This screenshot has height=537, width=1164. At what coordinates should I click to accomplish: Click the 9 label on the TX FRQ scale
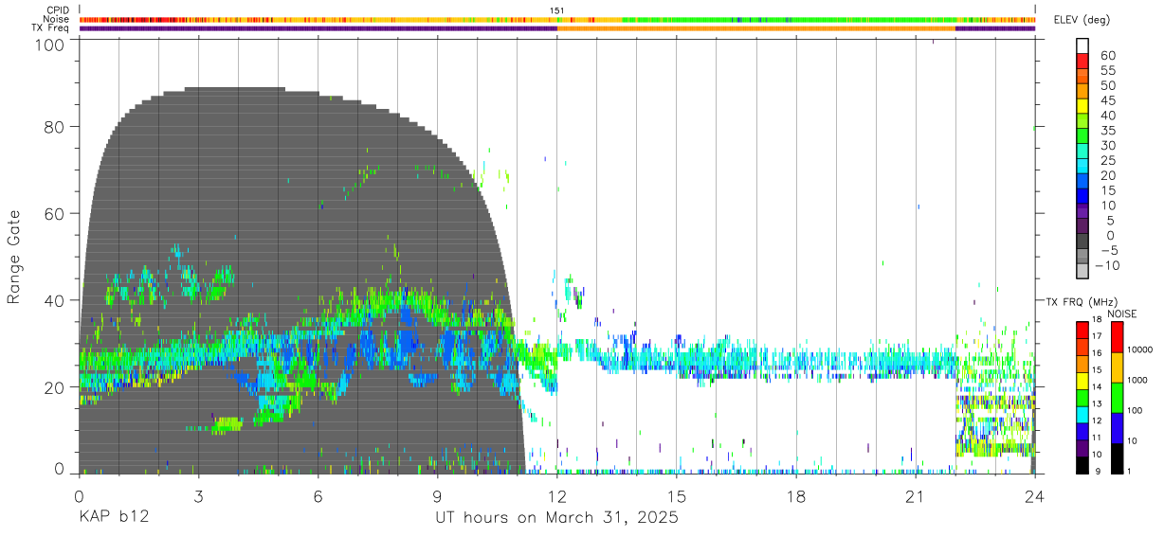tap(1100, 473)
